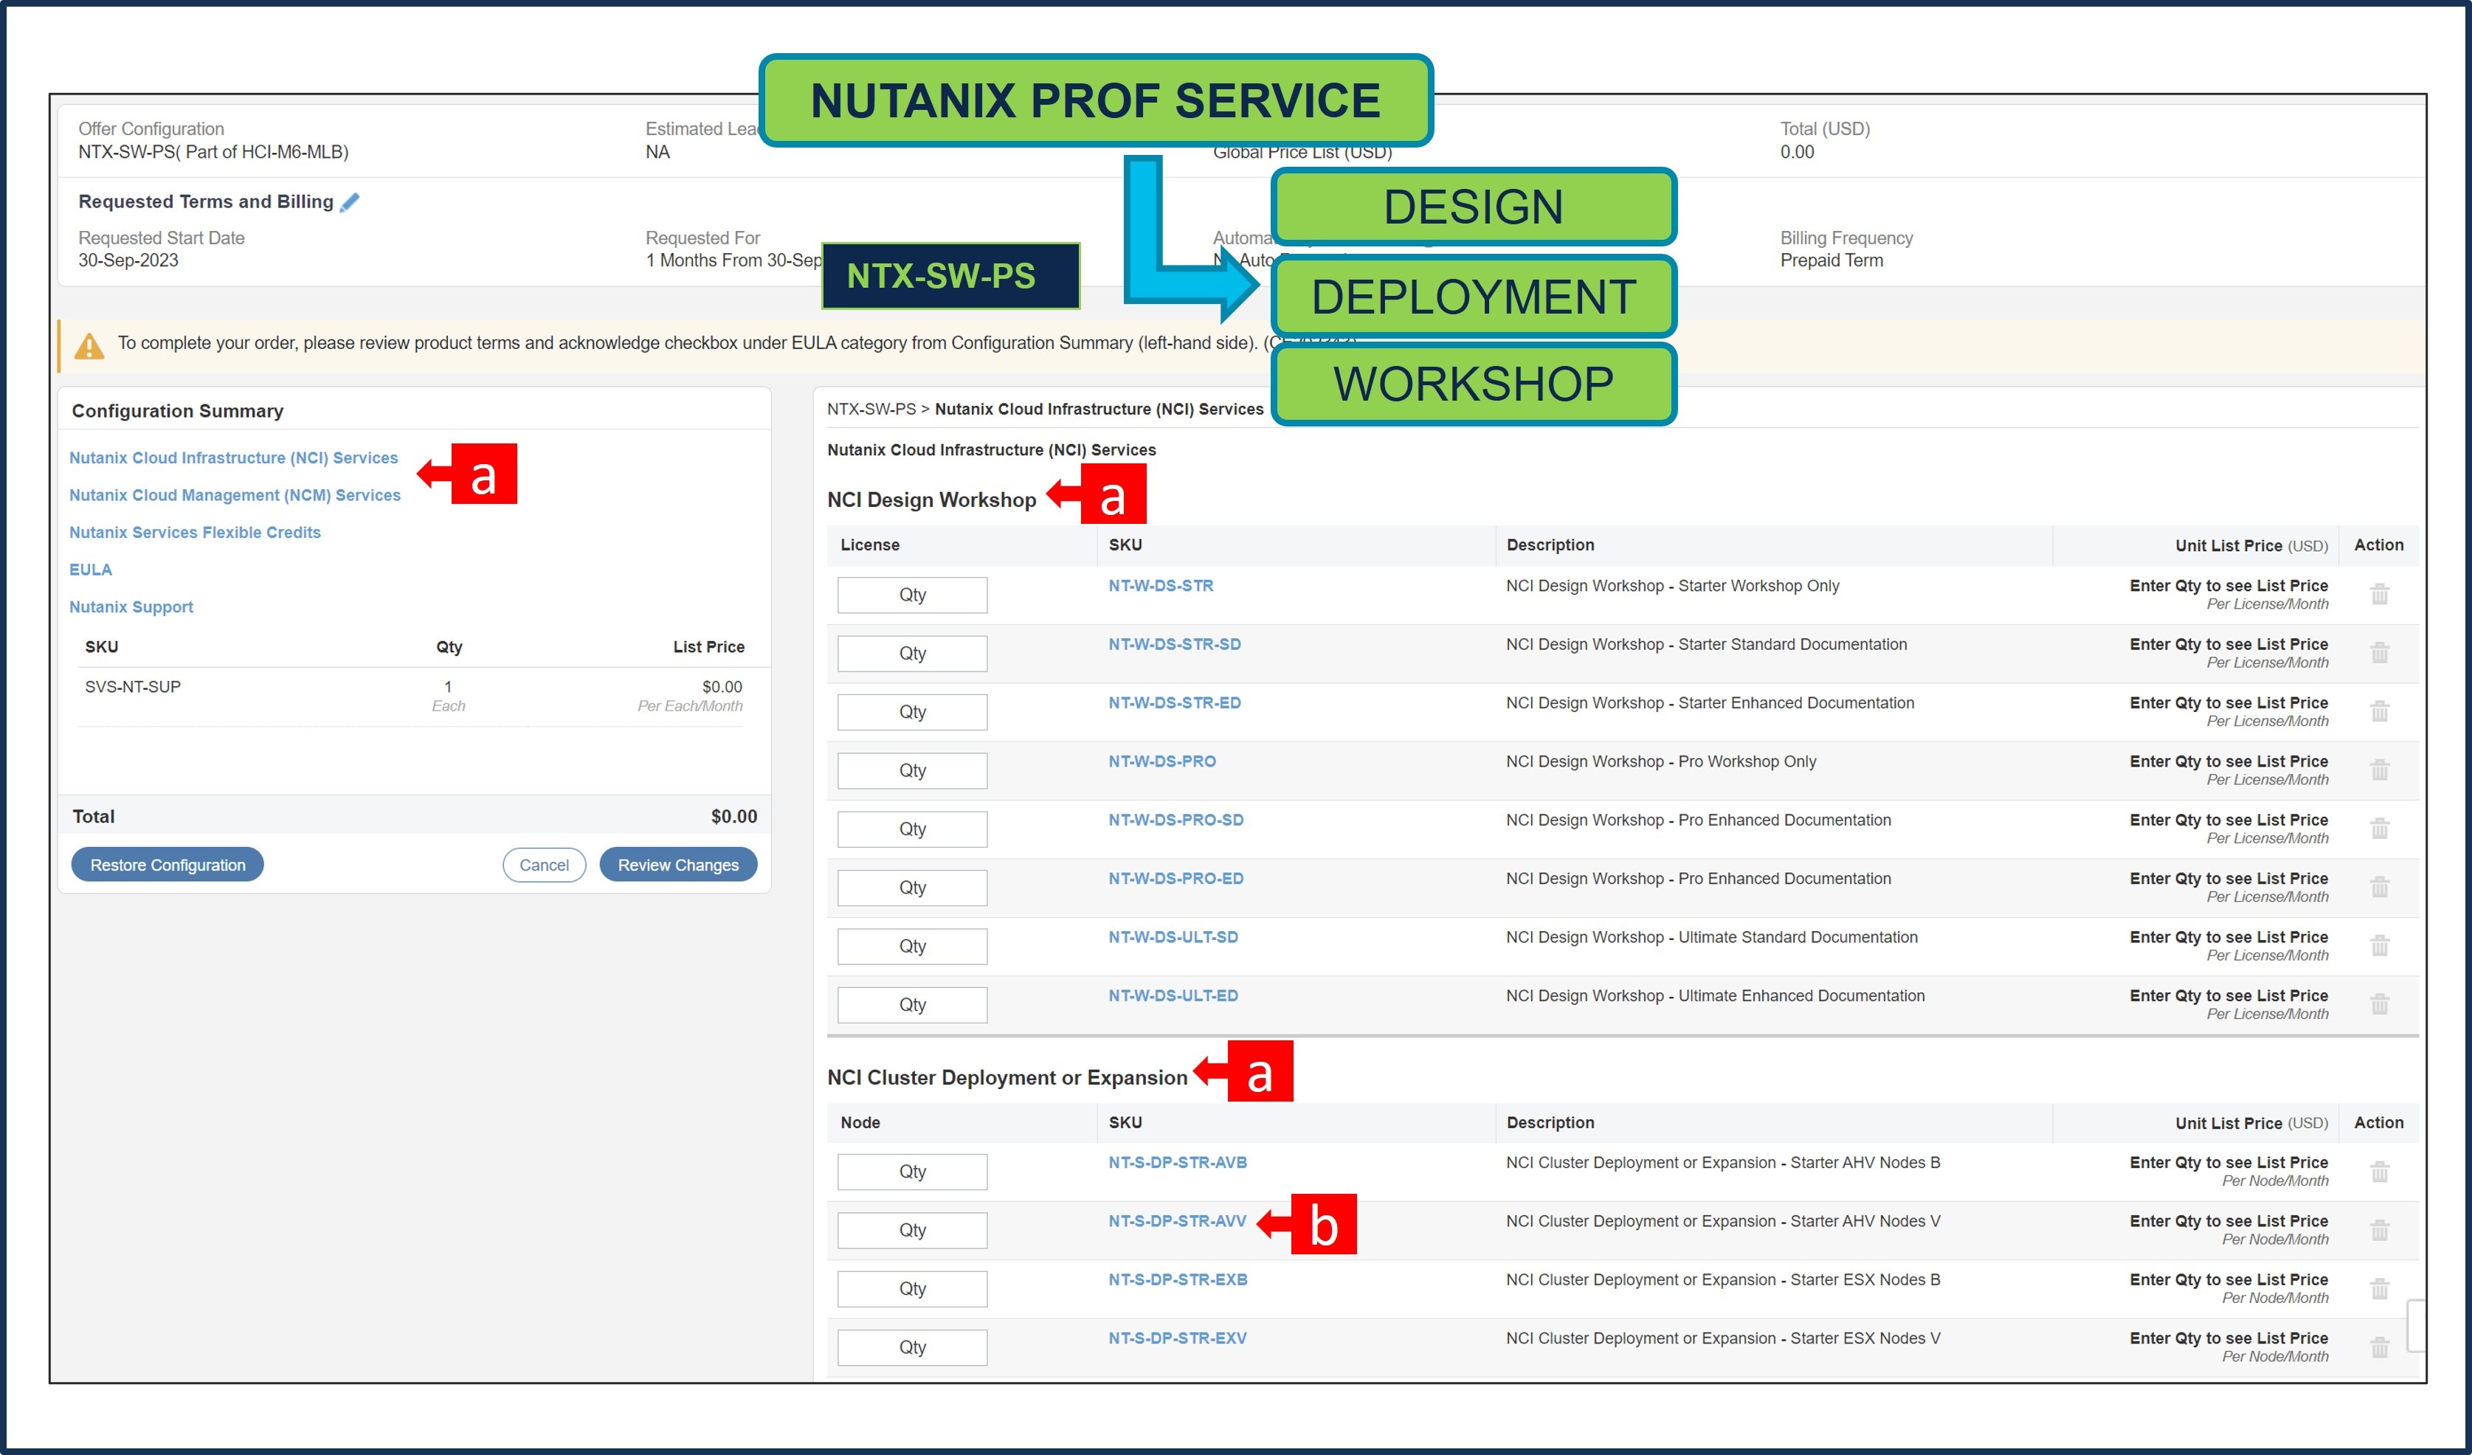Open SKU link NT-S-DP-STR-EXV
This screenshot has width=2472, height=1455.
pyautogui.click(x=1177, y=1338)
